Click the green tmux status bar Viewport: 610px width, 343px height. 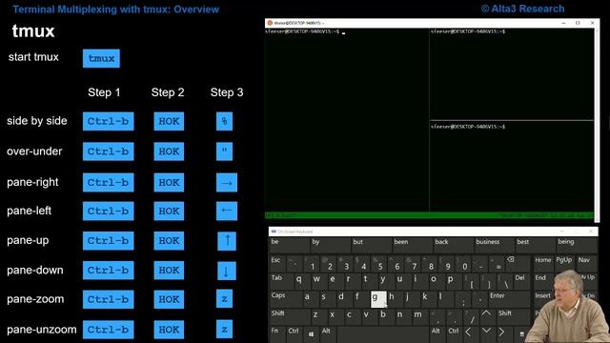[x=429, y=215]
